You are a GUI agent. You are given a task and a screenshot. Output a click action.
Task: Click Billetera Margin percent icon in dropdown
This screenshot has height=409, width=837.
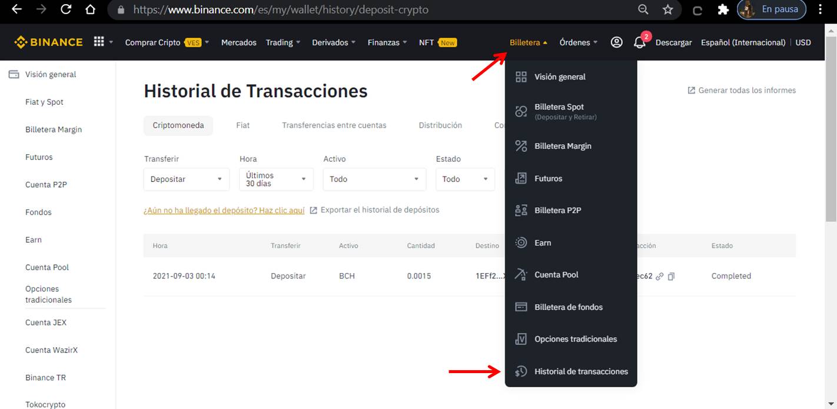[x=521, y=146]
